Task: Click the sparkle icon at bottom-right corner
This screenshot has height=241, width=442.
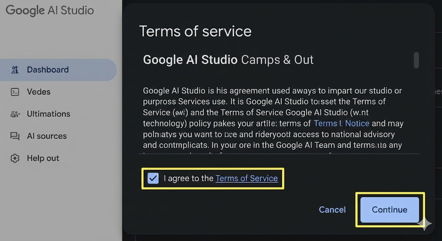Action: coord(424,224)
